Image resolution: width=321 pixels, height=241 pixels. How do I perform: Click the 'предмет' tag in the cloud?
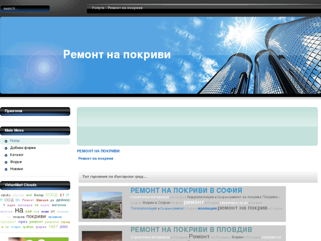8,222
